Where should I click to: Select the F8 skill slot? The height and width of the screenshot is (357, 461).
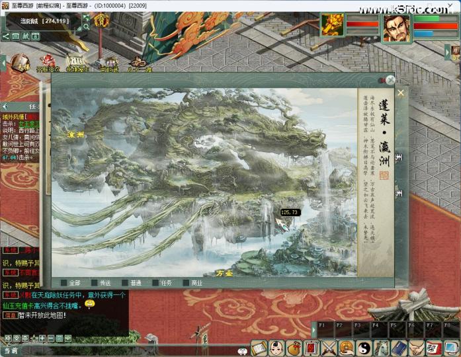pyautogui.click(x=451, y=331)
